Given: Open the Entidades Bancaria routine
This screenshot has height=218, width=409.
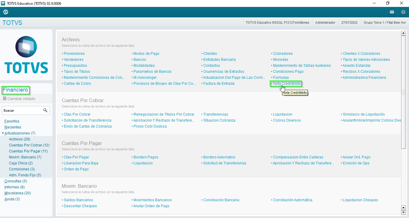Looking at the screenshot, I should 219,60.
